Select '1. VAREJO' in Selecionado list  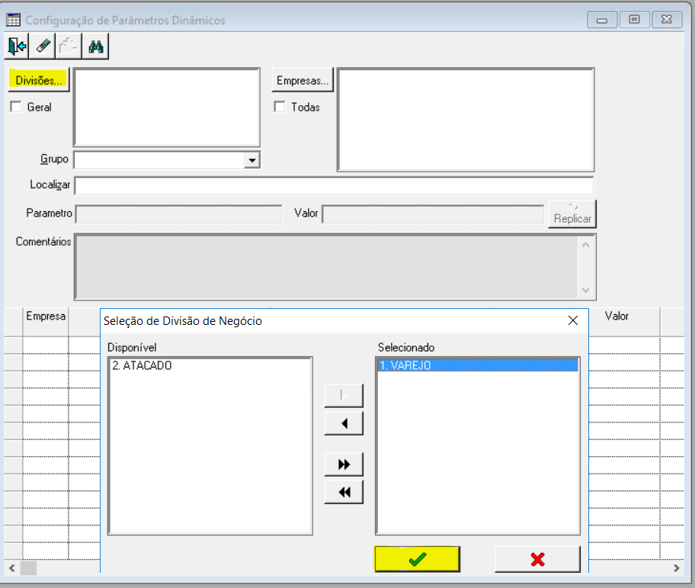point(477,365)
